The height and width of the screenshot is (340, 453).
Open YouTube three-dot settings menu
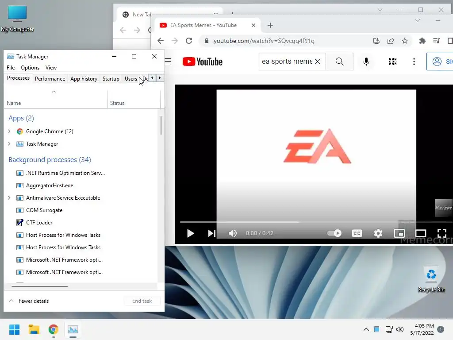(x=414, y=62)
